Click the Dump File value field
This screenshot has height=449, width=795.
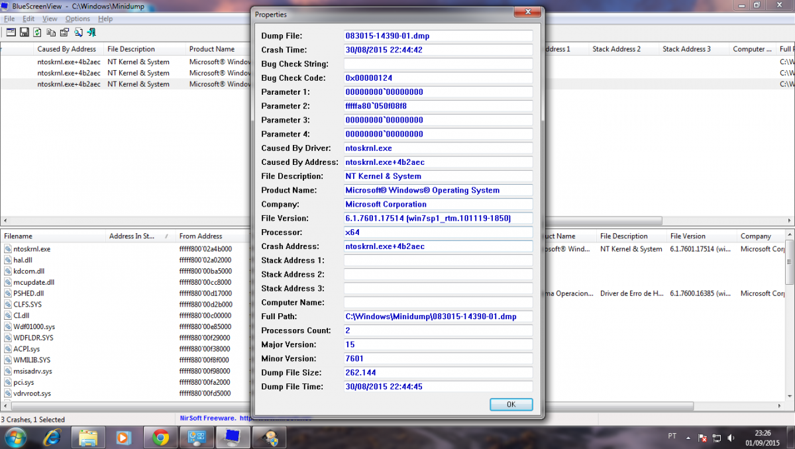[438, 36]
